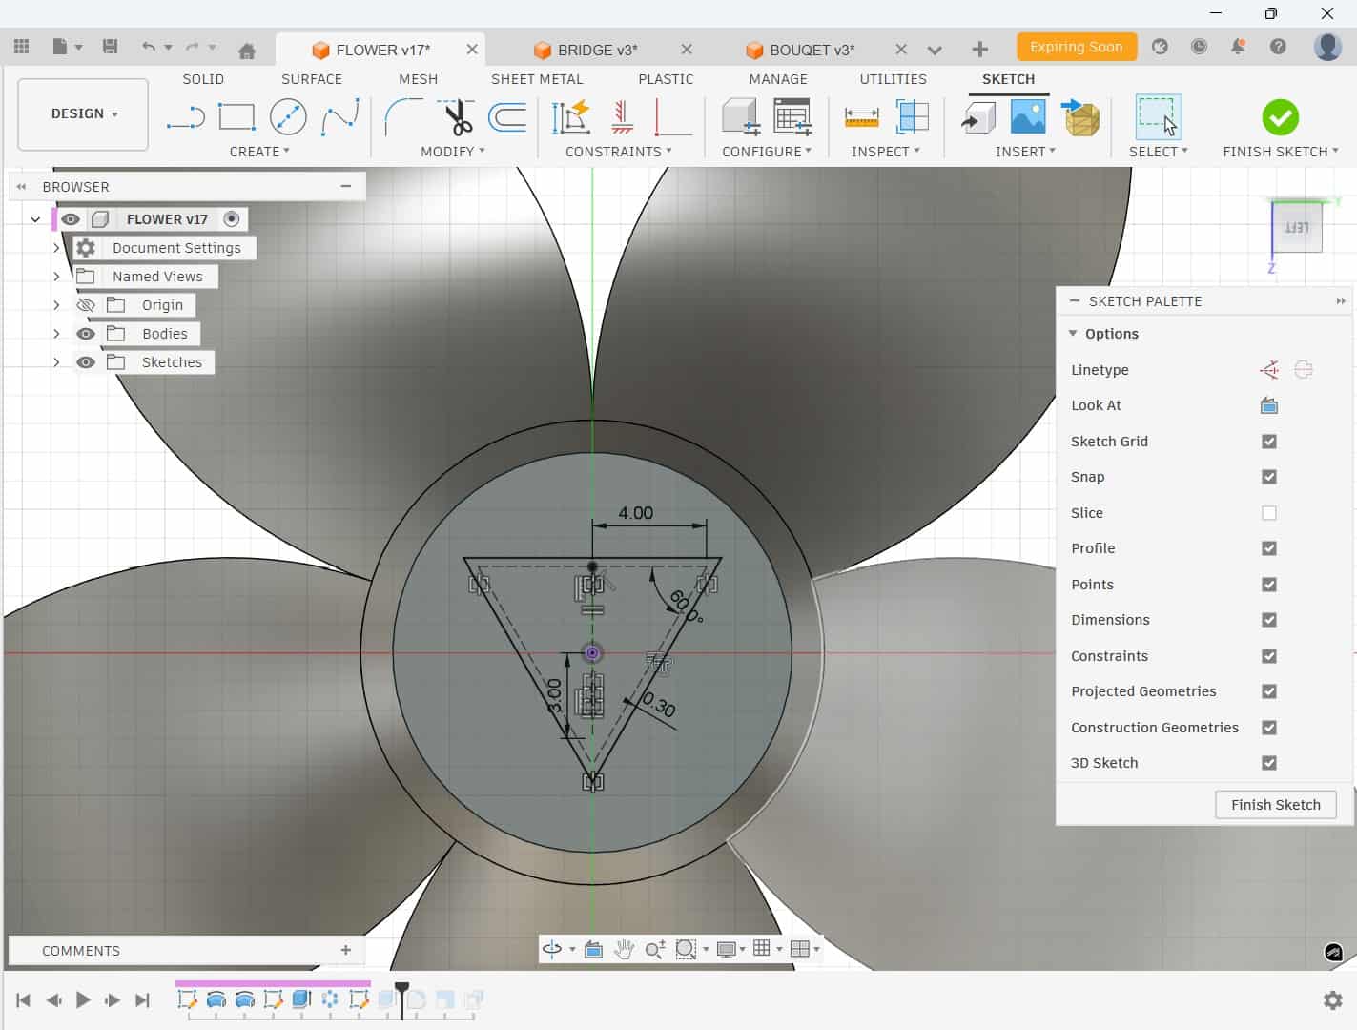Activate the Trim scissors tool
The width and height of the screenshot is (1357, 1030).
(458, 118)
